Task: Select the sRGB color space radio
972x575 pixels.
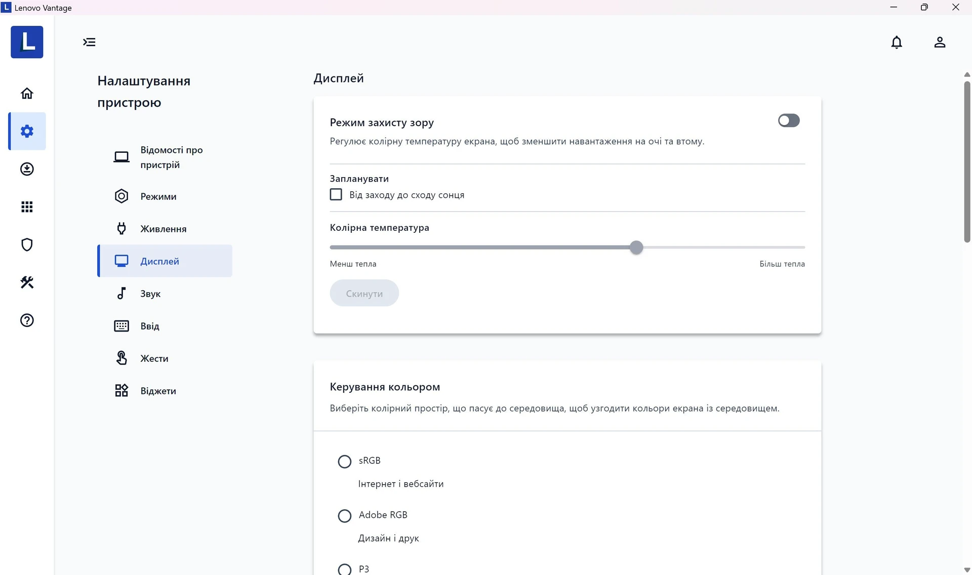Action: coord(344,461)
